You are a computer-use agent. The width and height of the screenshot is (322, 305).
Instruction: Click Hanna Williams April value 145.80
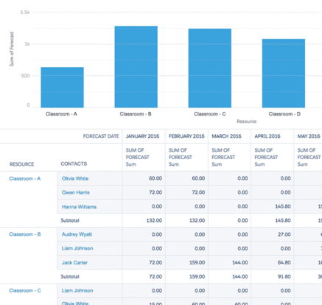click(283, 206)
